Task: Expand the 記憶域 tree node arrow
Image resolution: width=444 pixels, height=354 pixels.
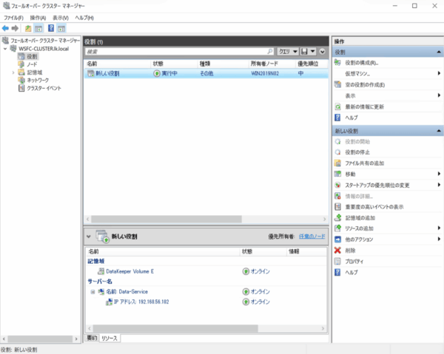Action: (13, 72)
